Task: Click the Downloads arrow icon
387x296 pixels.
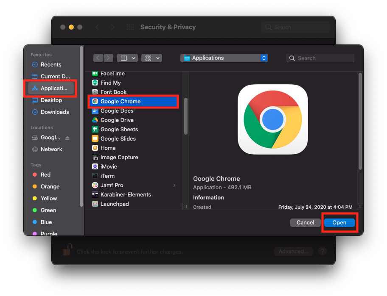Action: point(35,112)
